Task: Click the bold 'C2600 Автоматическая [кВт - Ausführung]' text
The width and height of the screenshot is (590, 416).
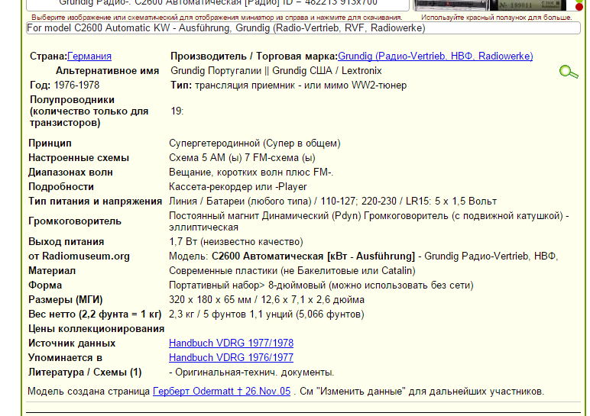Action: [313, 256]
